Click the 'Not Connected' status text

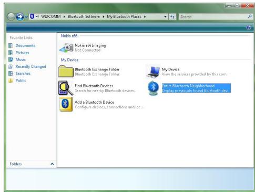tap(88, 50)
